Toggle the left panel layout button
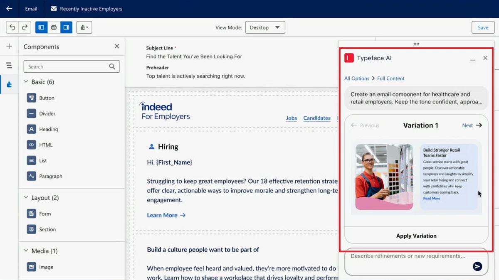Image resolution: width=499 pixels, height=280 pixels. click(x=41, y=27)
